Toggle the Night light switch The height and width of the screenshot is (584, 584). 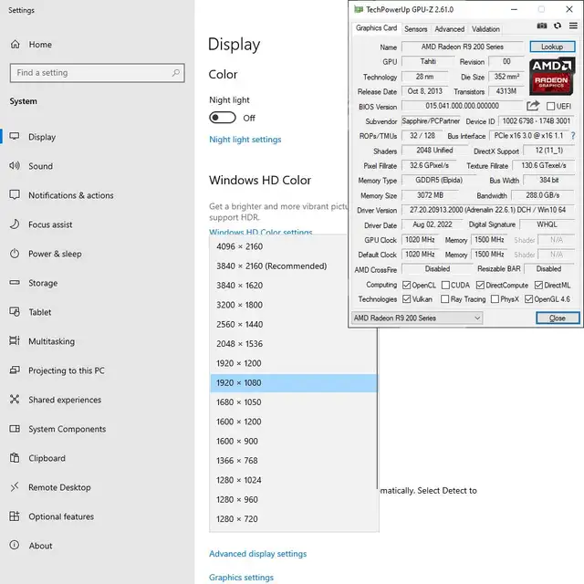223,118
